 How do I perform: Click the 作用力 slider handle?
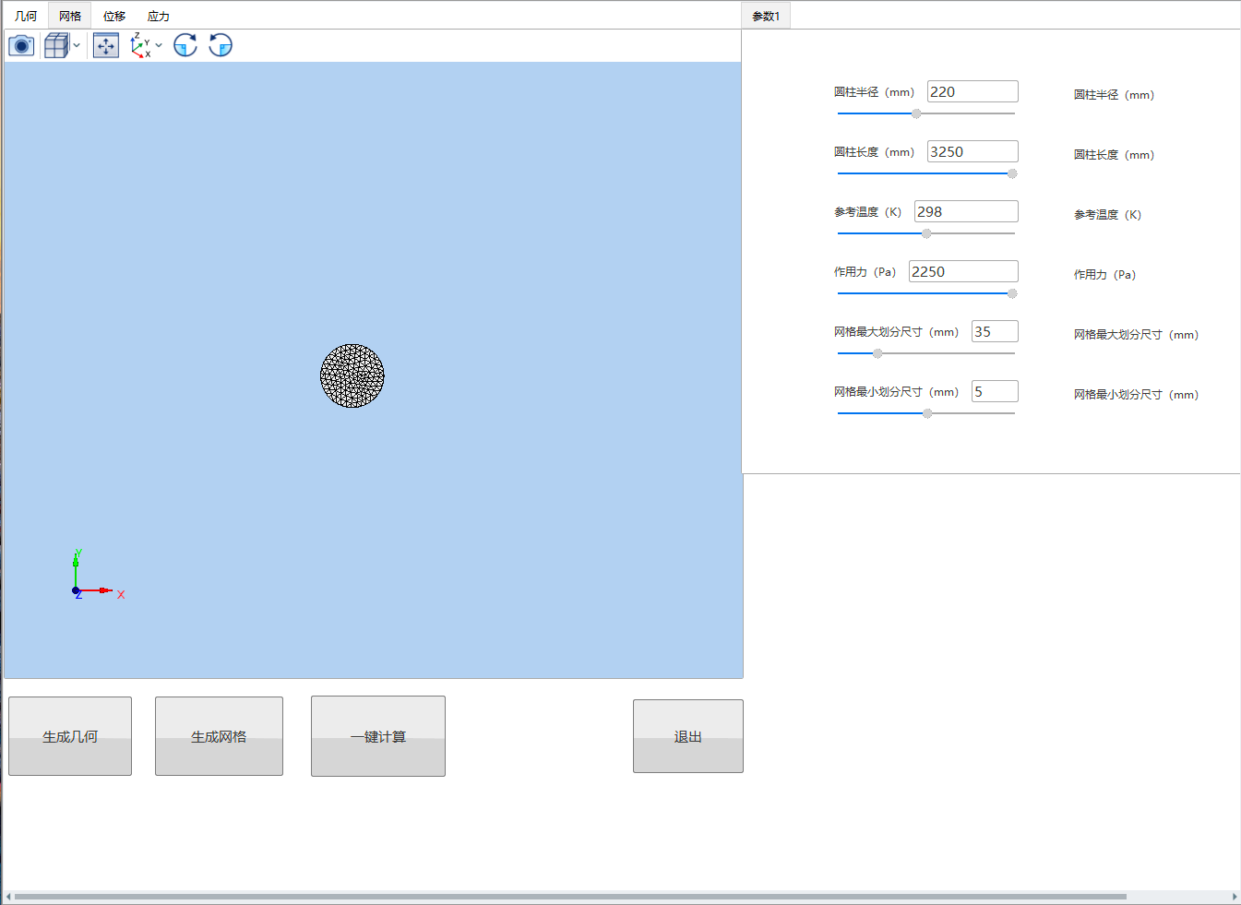pos(1012,293)
